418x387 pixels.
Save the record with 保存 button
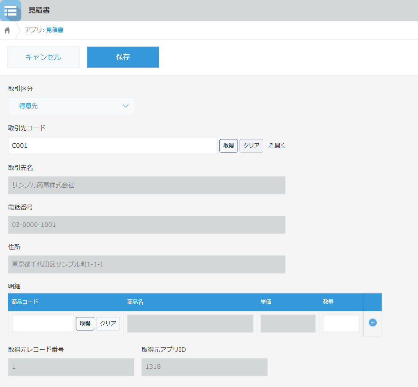pos(123,57)
